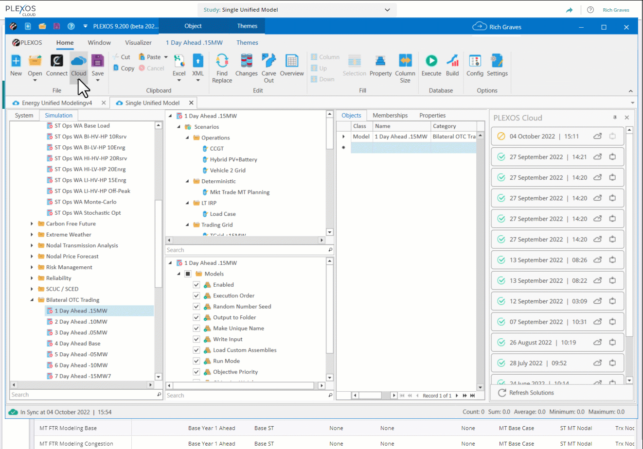The height and width of the screenshot is (449, 643).
Task: Collapse the ribbon using the chevron
Action: coord(631,91)
